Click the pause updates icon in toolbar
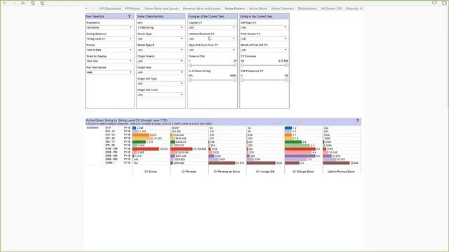 42,3
